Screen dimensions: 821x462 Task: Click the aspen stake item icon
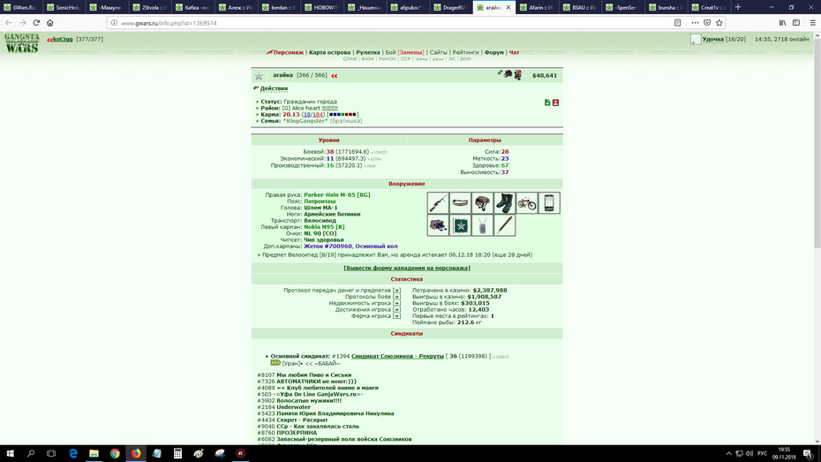point(504,225)
